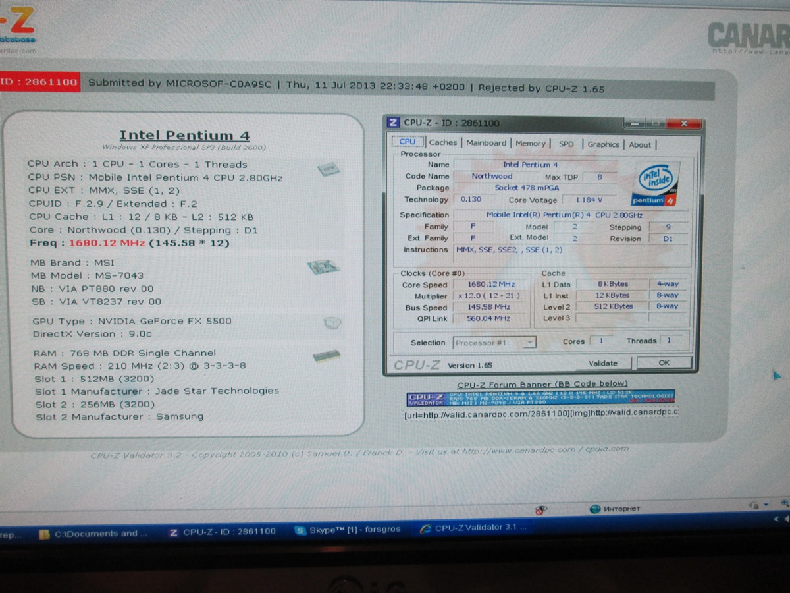
Task: Click the MB Model : MS-7043 line
Action: point(87,275)
